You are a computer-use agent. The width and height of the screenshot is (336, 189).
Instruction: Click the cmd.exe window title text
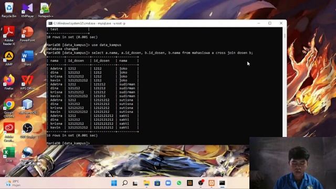pos(89,23)
